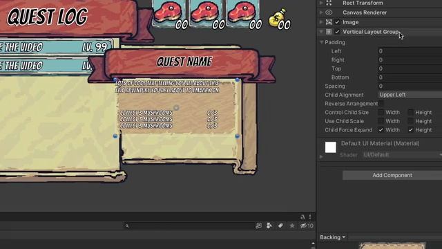The height and width of the screenshot is (249, 442).
Task: Click the Padding Left value field
Action: [410, 51]
